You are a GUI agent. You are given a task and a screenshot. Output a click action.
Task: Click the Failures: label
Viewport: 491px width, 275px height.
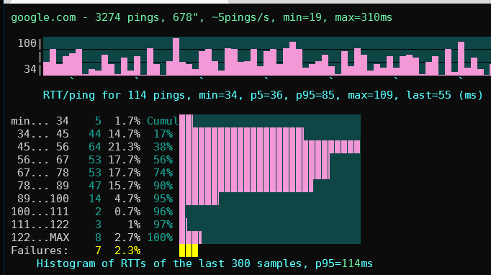tap(40, 251)
